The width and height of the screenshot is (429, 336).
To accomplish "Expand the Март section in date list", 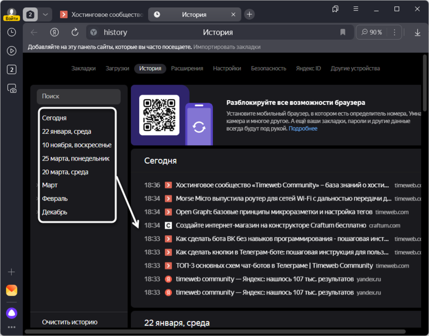I will coord(50,185).
